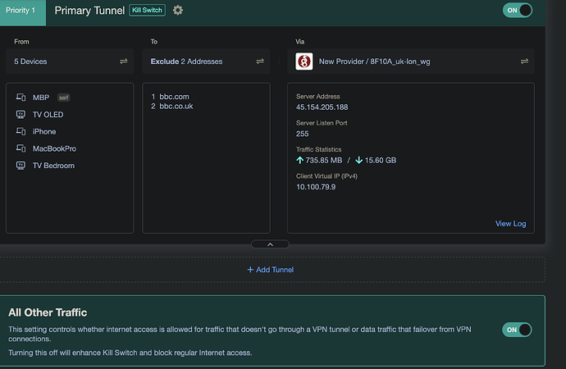Click the Turning this off Kill Switch note
Screen dimensions: 566x369
coord(130,353)
